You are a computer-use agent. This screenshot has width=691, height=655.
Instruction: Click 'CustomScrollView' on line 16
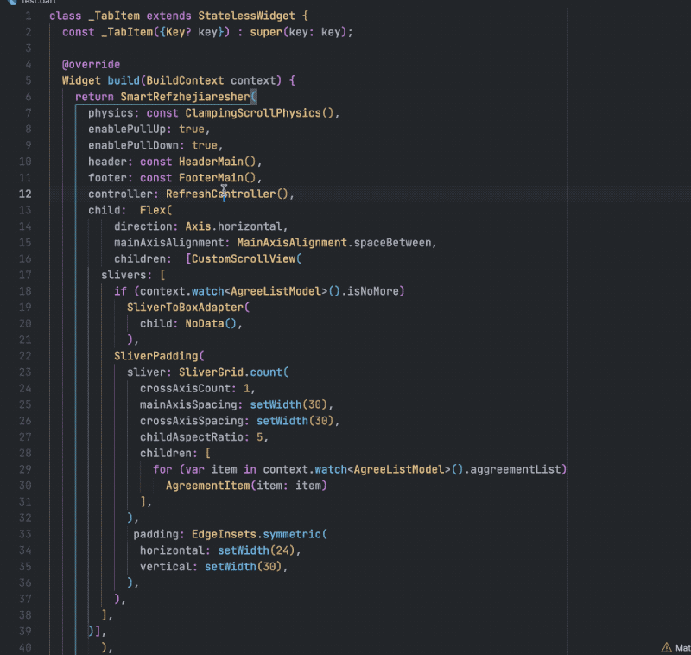[244, 258]
